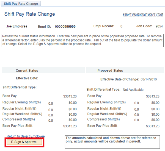This screenshot has height=151, width=165.
Task: Click the Current Status section header
Action: (x=27, y=71)
